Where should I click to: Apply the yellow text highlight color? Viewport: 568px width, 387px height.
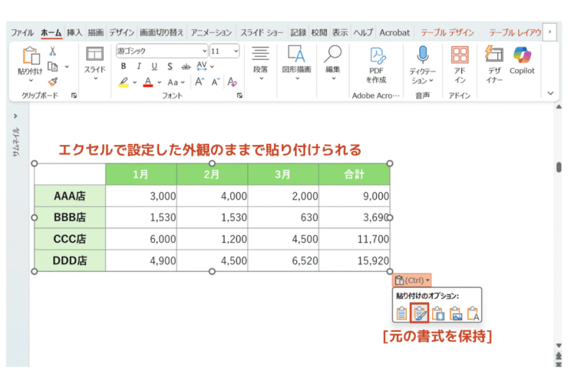[124, 82]
